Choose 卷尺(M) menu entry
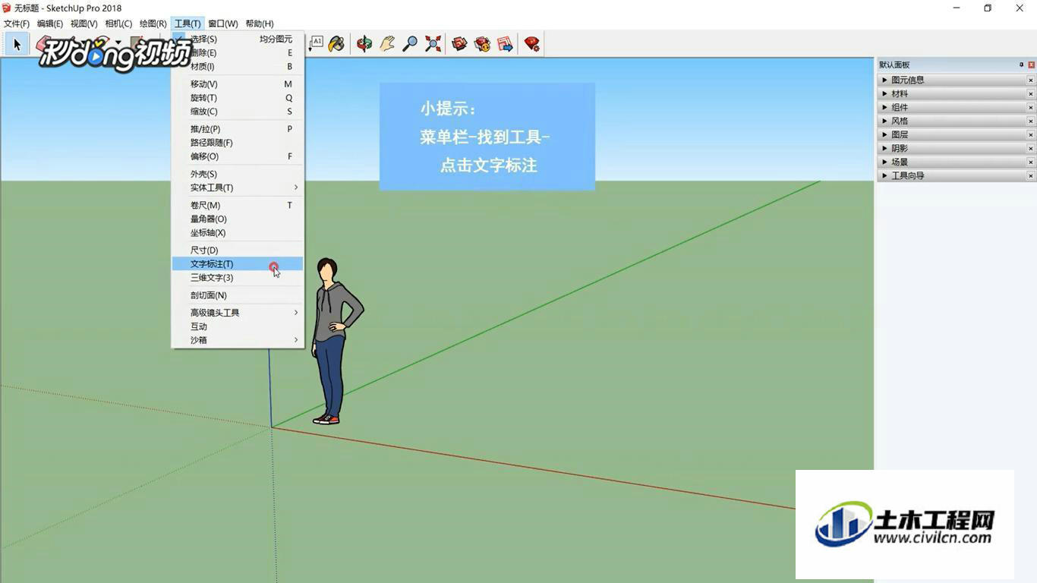The height and width of the screenshot is (583, 1037). 238,205
